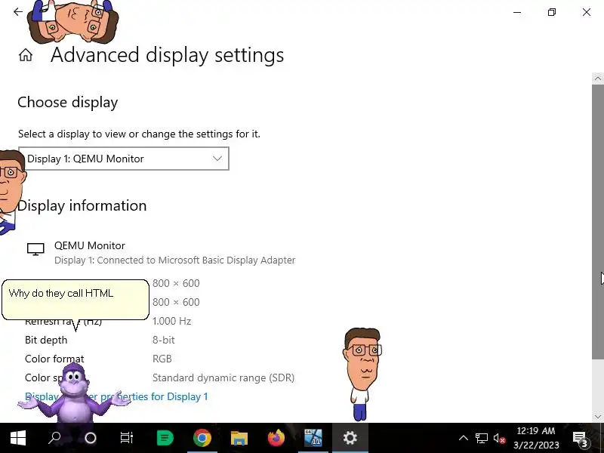Viewport: 604px width, 453px height.
Task: Open the Windows Start menu
Action: point(17,438)
